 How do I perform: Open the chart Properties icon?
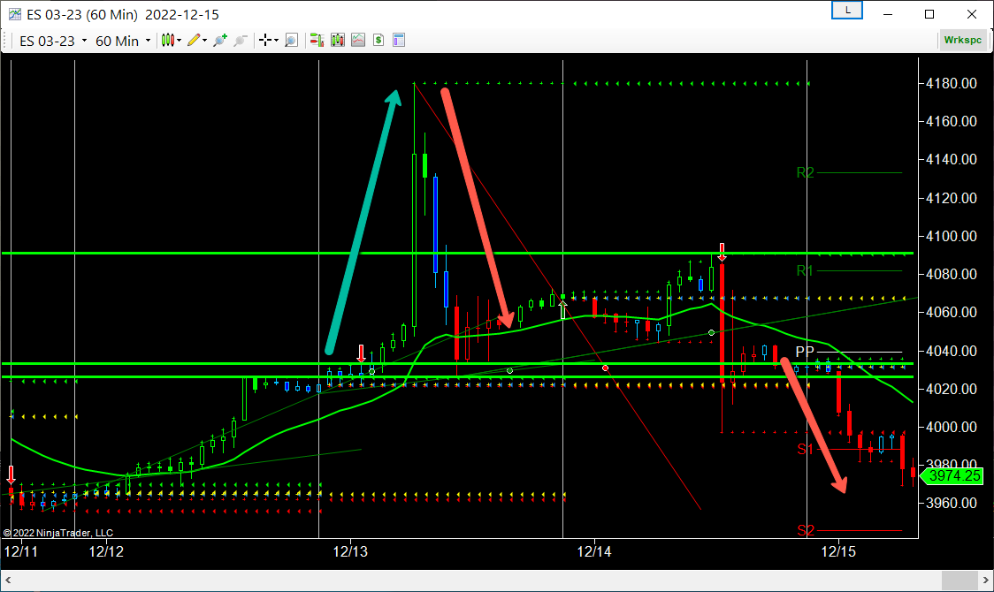click(x=399, y=41)
